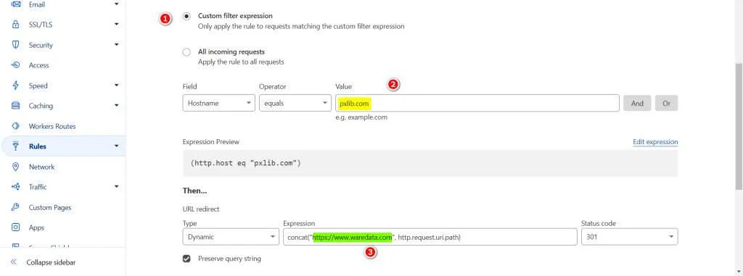Open the Operator equals dropdown
The image size is (743, 276).
click(295, 103)
